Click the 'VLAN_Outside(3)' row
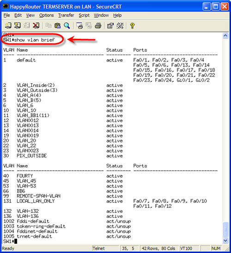The image size is (231, 253). [63, 90]
